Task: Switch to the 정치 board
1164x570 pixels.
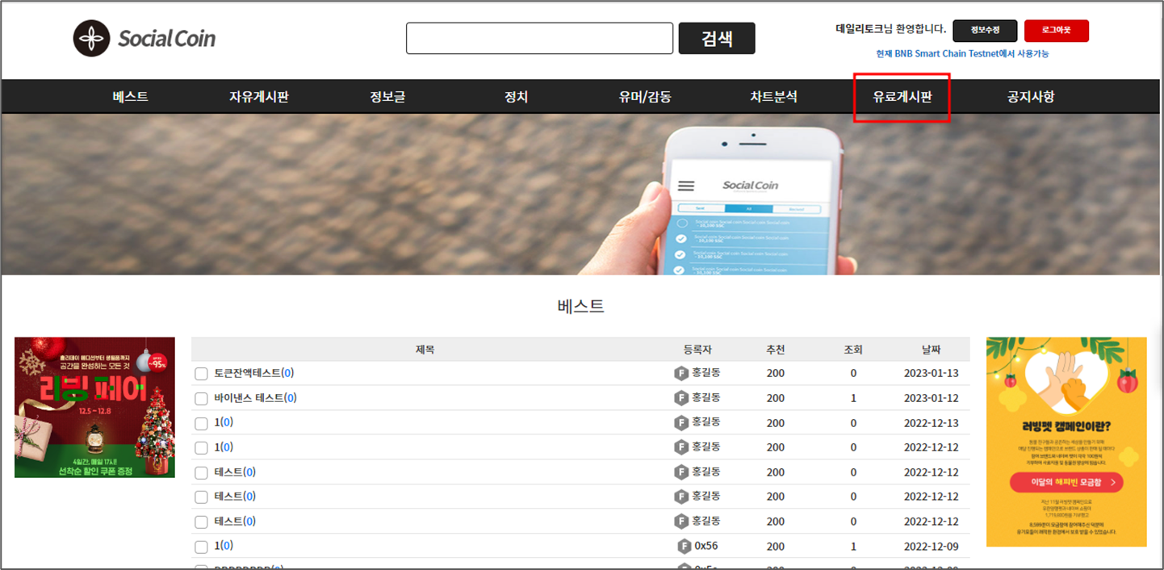Action: pyautogui.click(x=516, y=97)
